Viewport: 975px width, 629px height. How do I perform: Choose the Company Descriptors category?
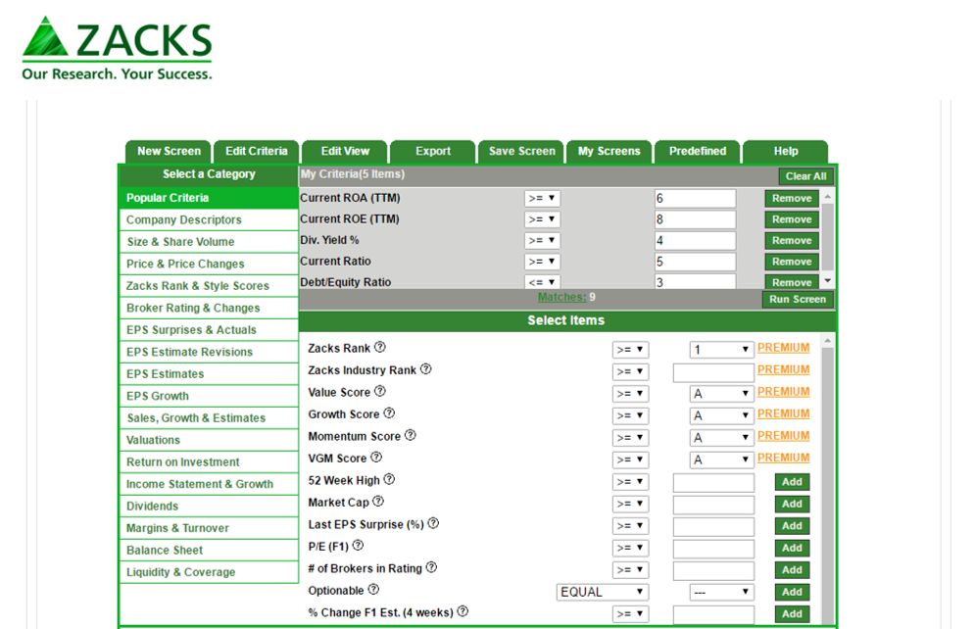(x=209, y=220)
